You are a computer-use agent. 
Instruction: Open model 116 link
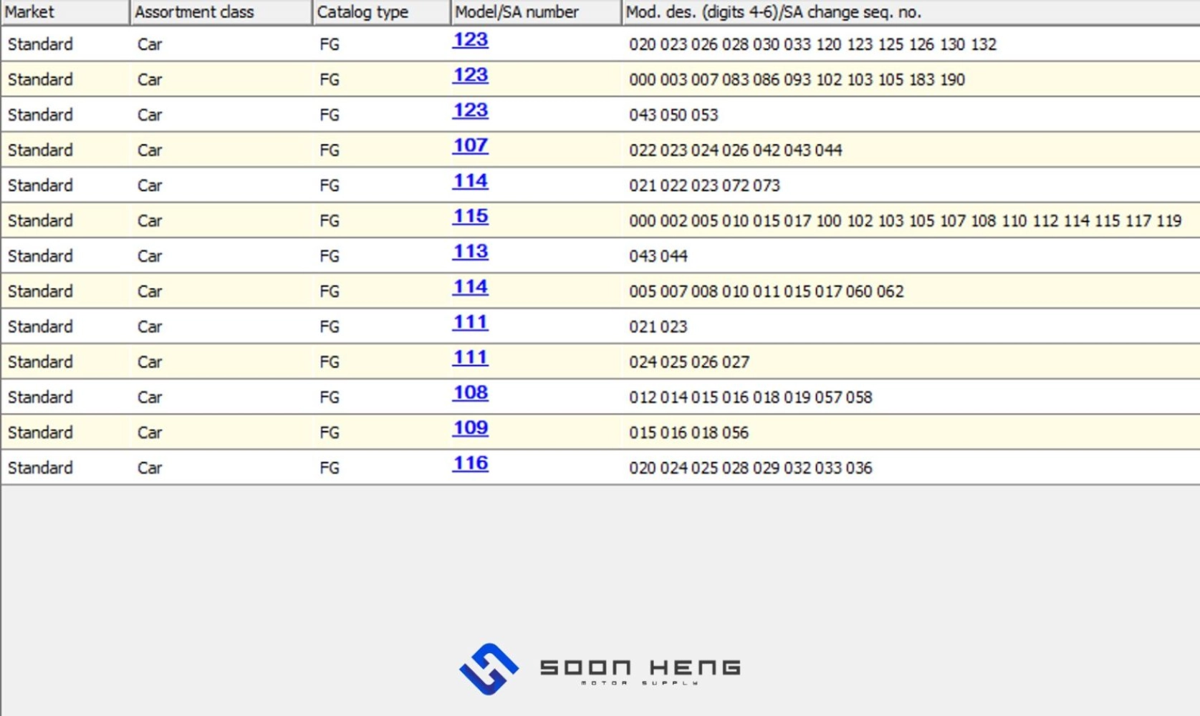470,463
